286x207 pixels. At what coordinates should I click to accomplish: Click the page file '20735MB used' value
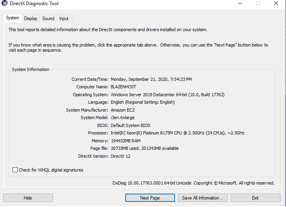pyautogui.click(x=145, y=148)
